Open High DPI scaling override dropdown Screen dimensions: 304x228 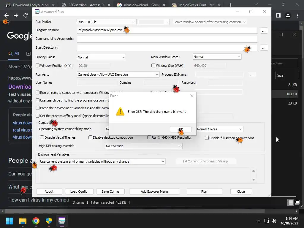pyautogui.click(x=144, y=146)
